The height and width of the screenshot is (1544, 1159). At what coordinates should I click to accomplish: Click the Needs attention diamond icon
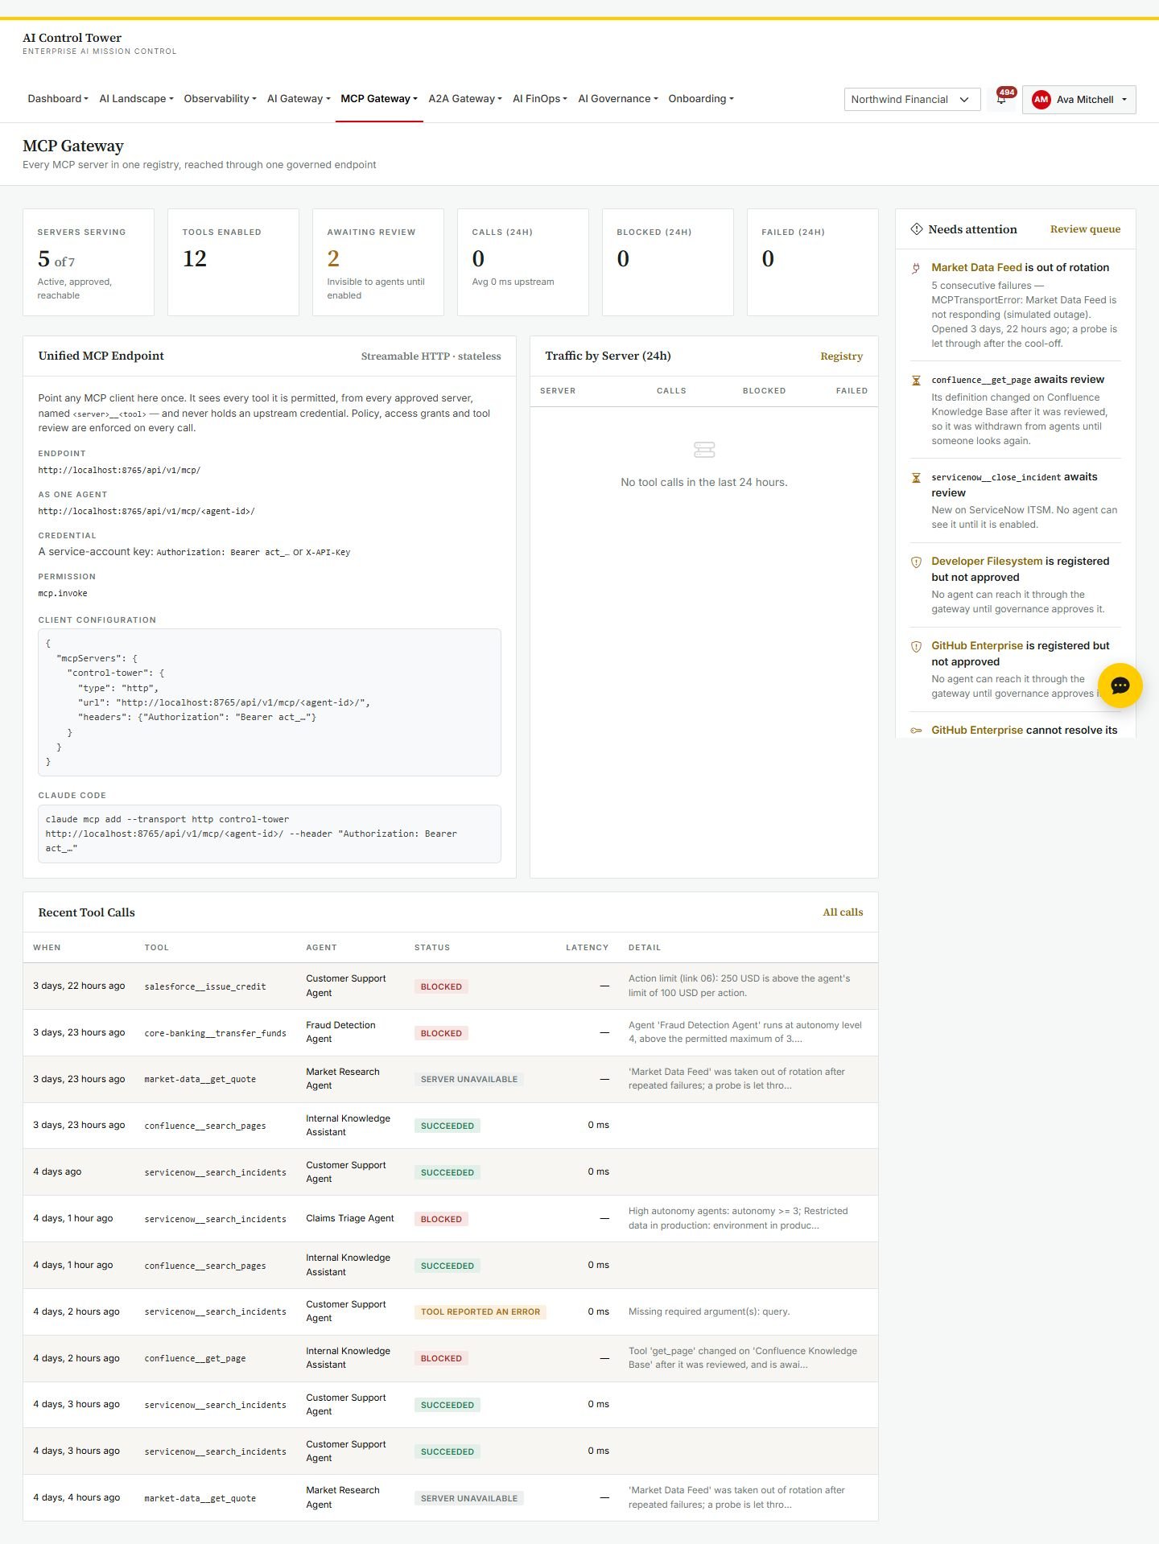pos(916,229)
